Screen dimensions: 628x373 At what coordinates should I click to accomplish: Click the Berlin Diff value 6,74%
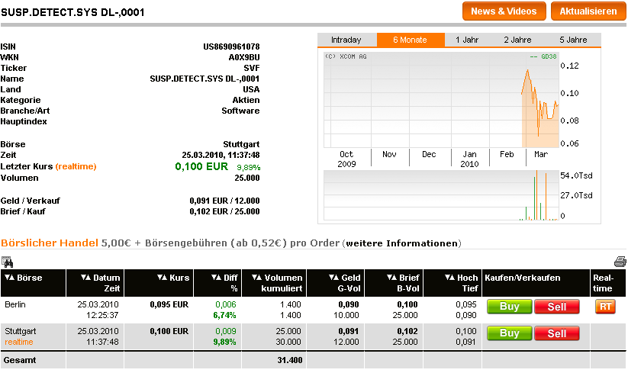224,315
